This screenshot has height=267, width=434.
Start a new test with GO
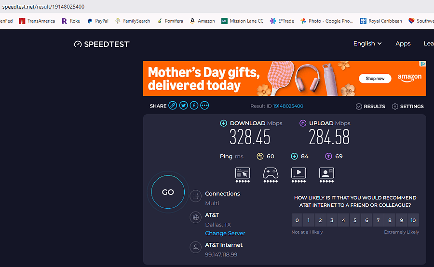[168, 192]
